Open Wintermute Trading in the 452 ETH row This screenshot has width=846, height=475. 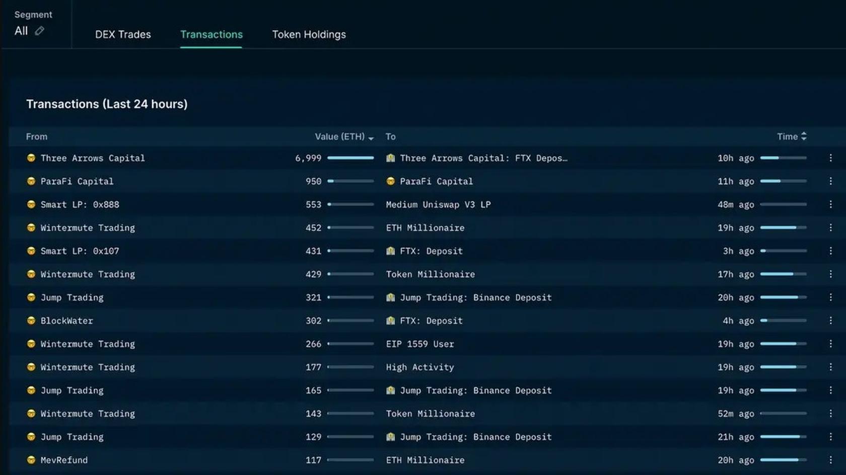[88, 227]
